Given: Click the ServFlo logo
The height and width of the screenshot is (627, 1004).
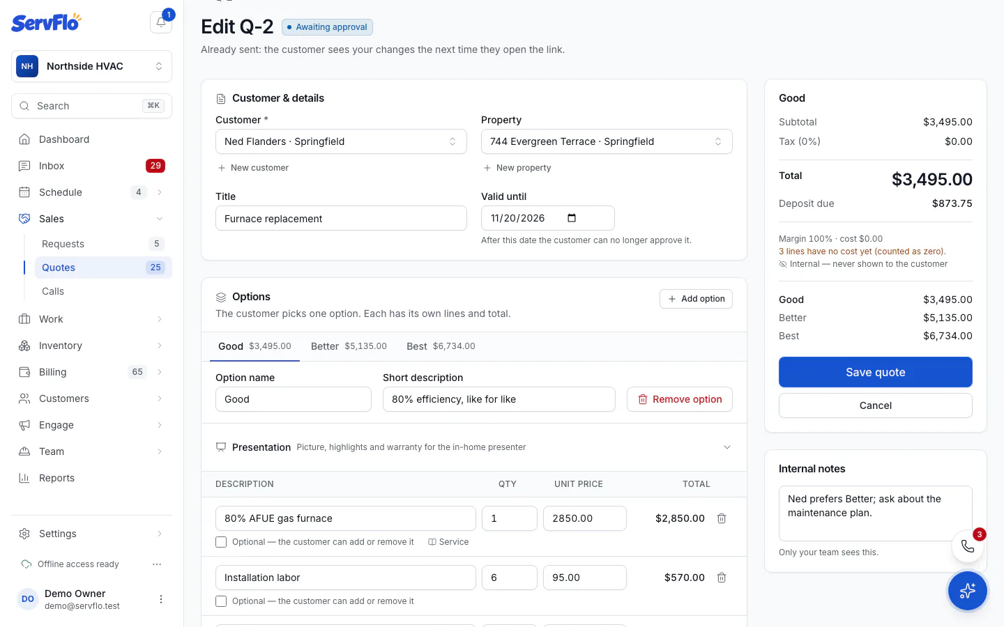Looking at the screenshot, I should coord(46,22).
